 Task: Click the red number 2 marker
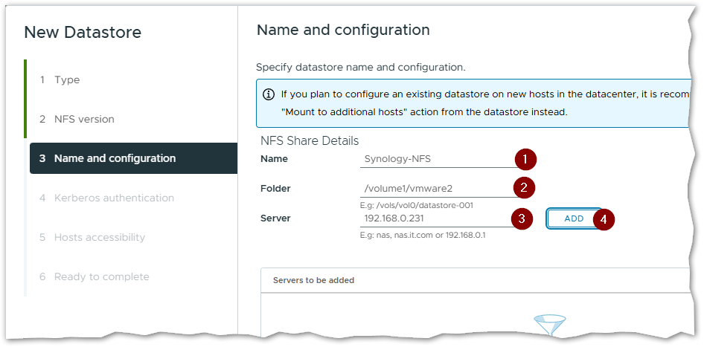pyautogui.click(x=524, y=188)
